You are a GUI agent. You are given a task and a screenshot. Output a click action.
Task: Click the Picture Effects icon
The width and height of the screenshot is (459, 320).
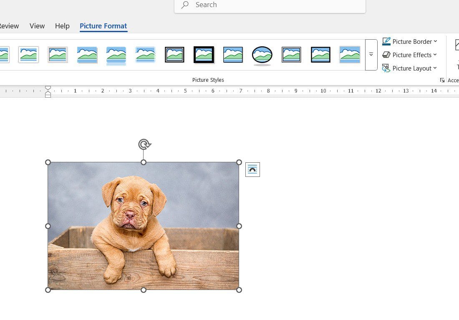coord(386,55)
